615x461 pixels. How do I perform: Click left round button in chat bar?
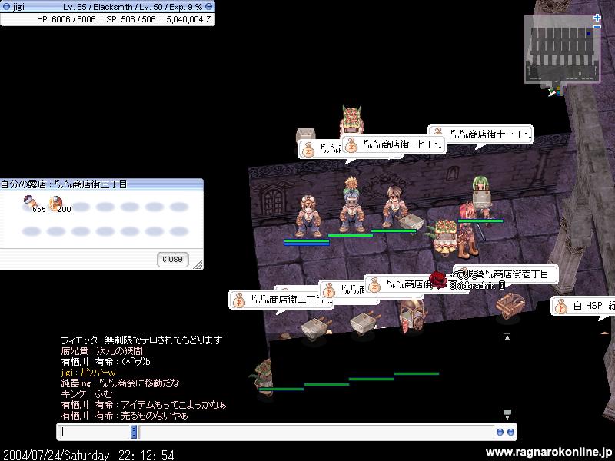(500, 432)
